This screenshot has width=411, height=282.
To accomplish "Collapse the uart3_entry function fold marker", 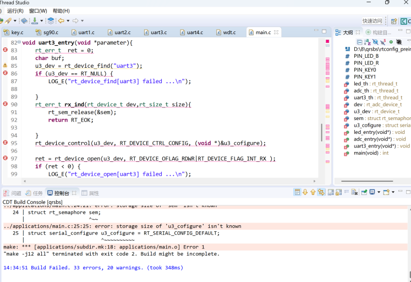I will (x=19, y=42).
